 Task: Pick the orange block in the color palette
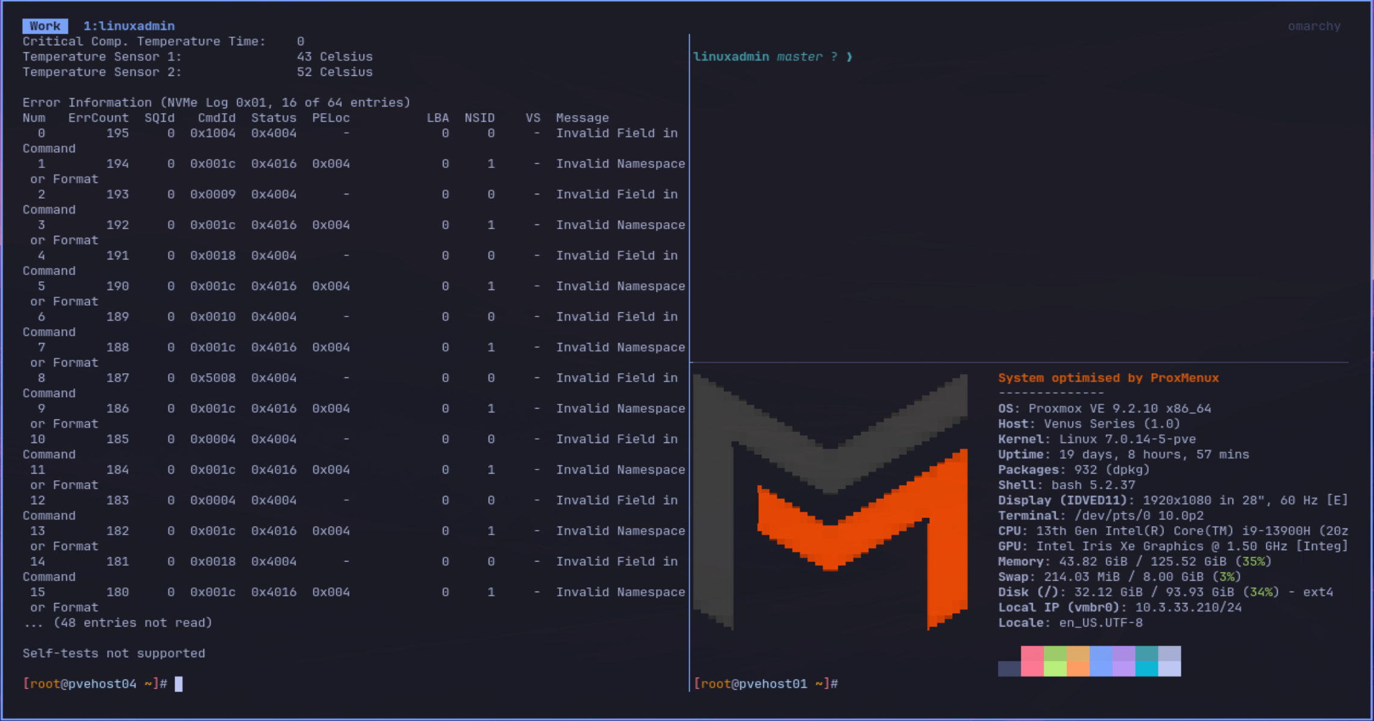1078,661
